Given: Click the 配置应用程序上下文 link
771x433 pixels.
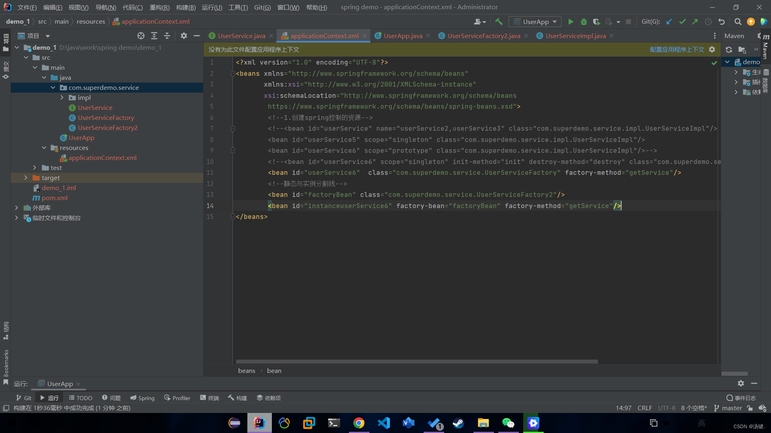Looking at the screenshot, I should (677, 49).
